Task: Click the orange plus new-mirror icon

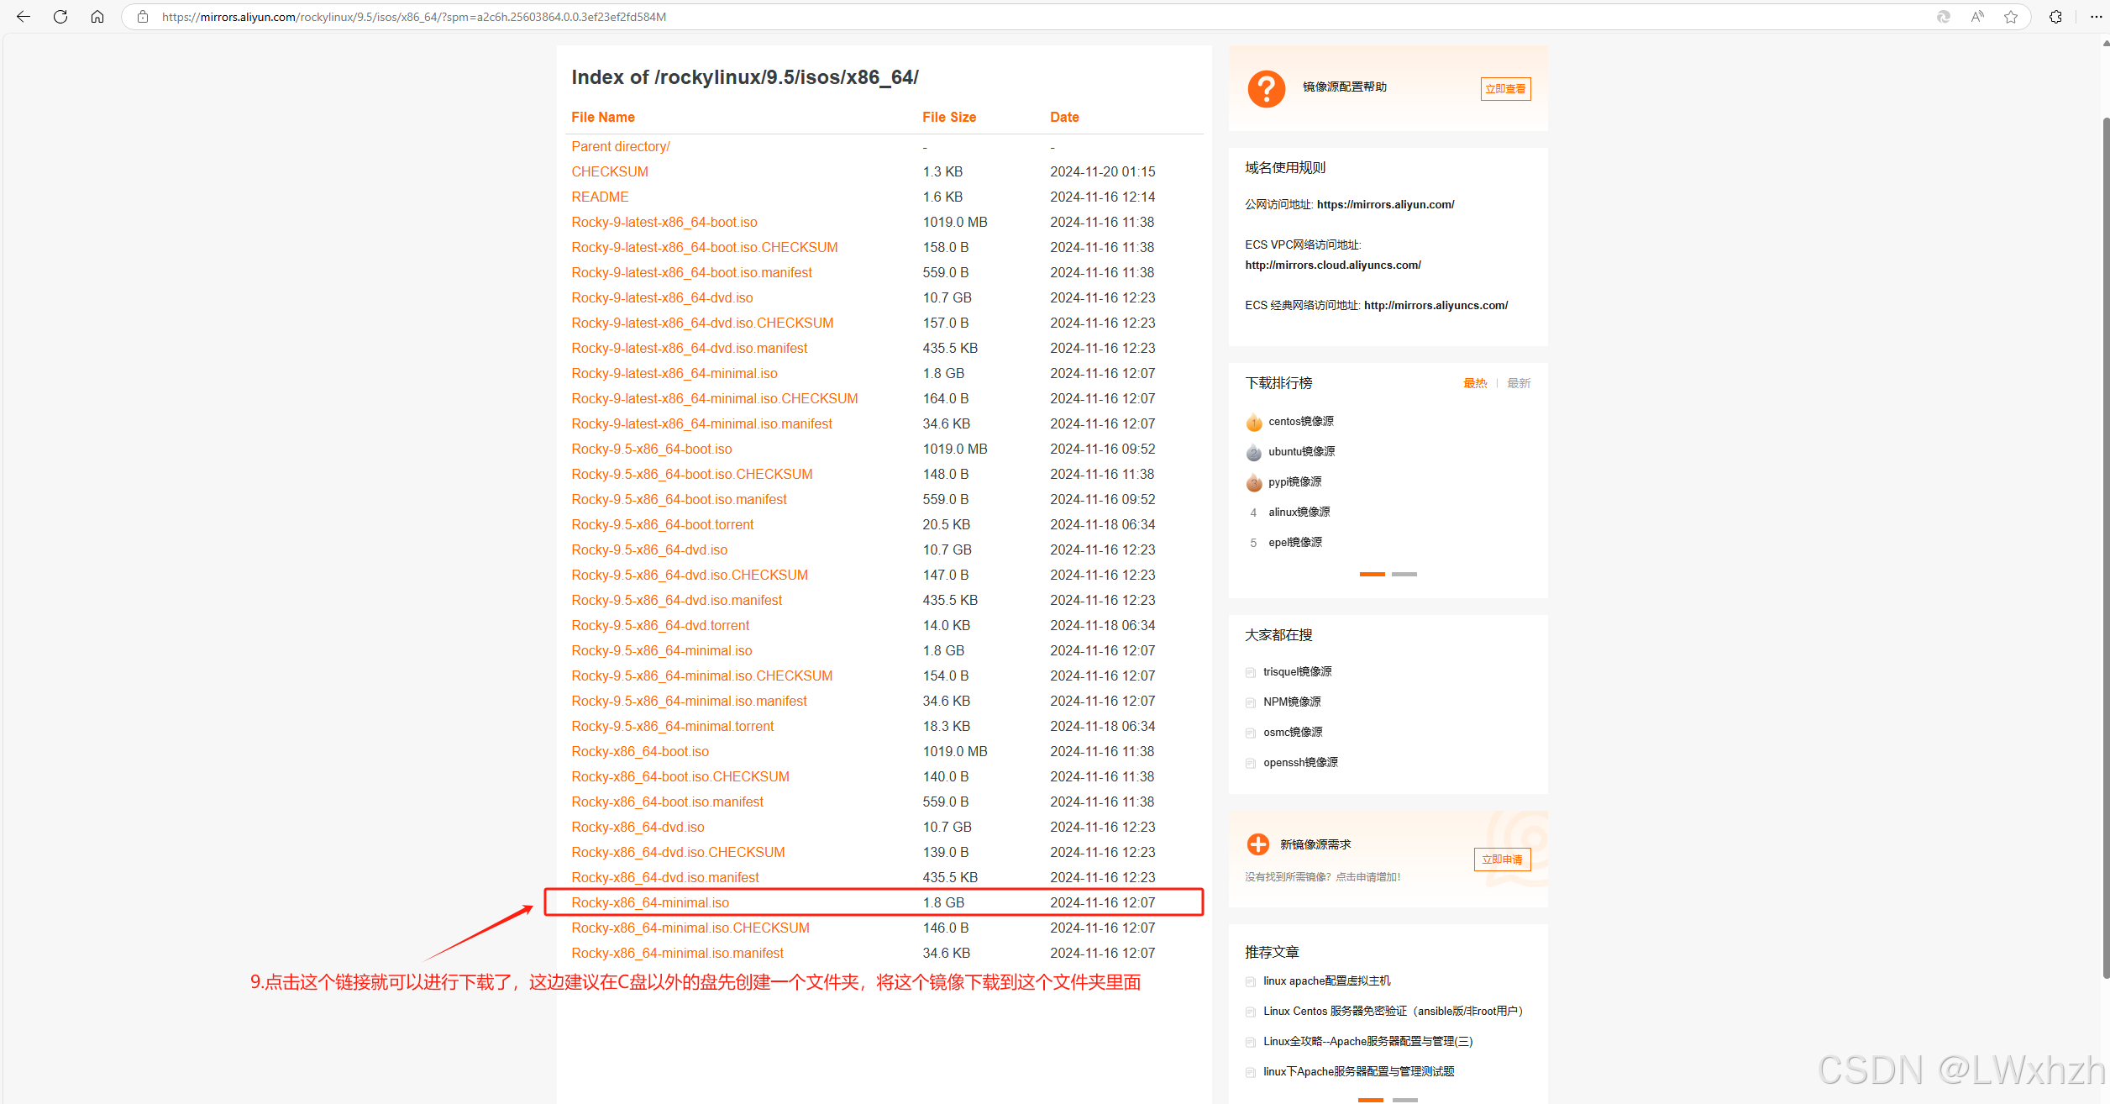Action: [1257, 844]
